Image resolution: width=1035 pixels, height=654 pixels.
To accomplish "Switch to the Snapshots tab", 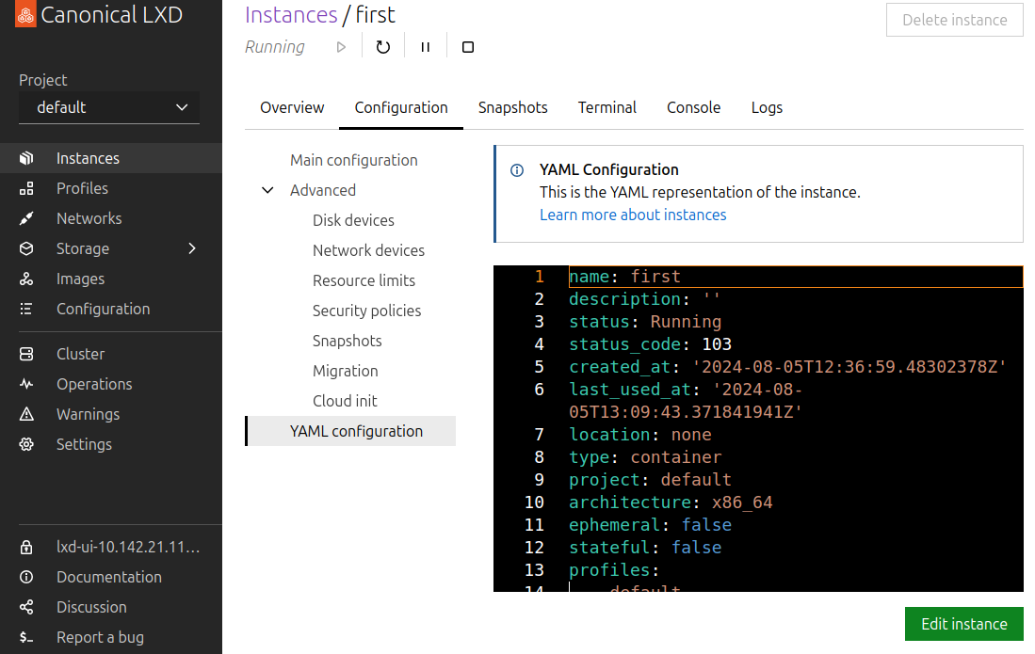I will click(x=512, y=107).
